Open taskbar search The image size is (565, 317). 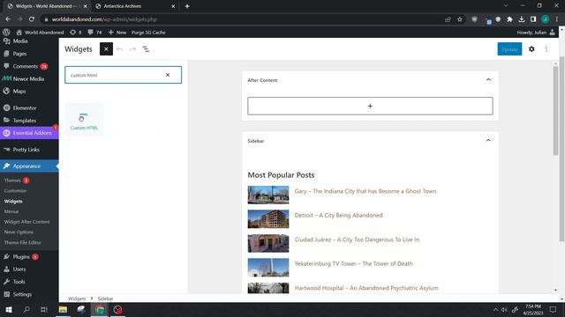[26, 309]
